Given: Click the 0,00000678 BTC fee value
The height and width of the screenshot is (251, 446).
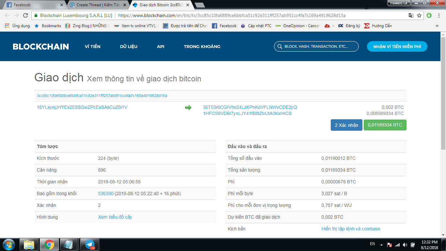Looking at the screenshot, I should tap(339, 182).
